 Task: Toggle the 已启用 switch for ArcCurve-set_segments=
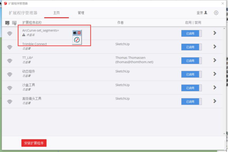(x=191, y=33)
